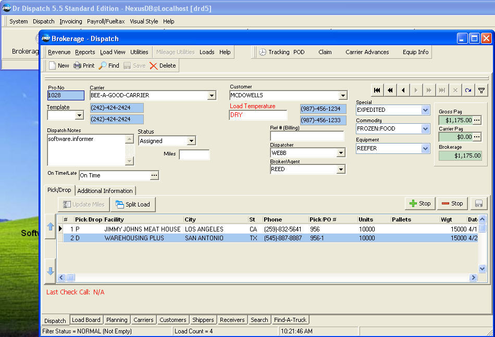Image resolution: width=495 pixels, height=337 pixels.
Task: Print the current dispatch record
Action: tap(84, 66)
